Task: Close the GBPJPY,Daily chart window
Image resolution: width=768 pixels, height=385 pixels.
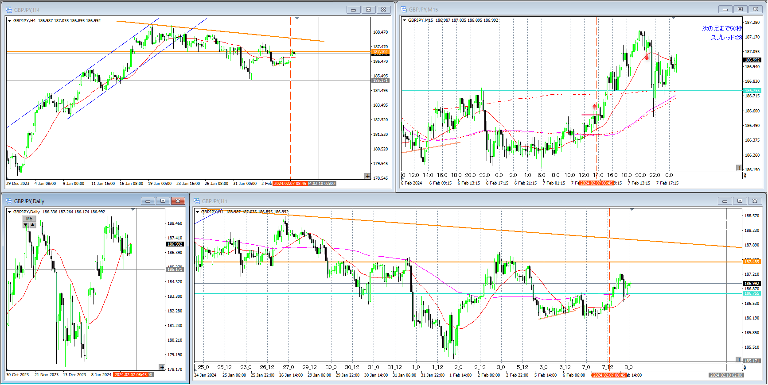Action: tap(178, 201)
